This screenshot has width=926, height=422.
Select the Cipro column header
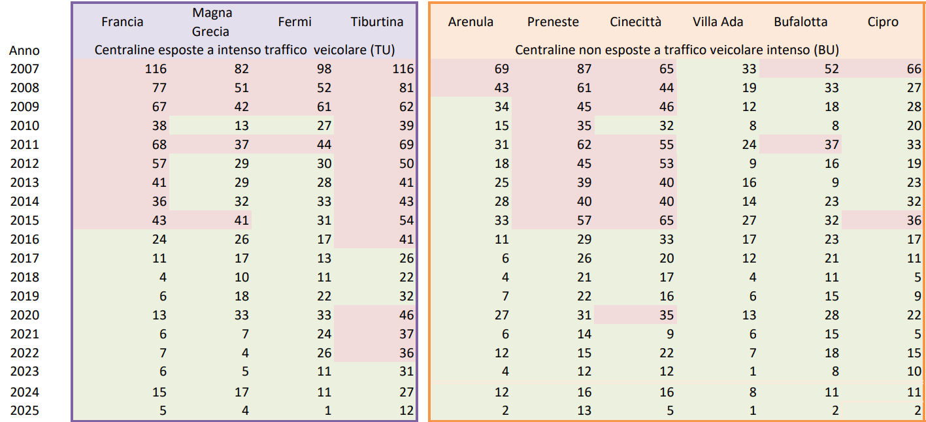[x=883, y=22]
